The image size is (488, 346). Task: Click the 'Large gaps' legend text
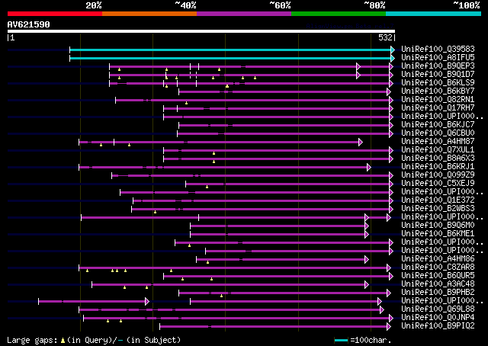[x=32, y=340]
